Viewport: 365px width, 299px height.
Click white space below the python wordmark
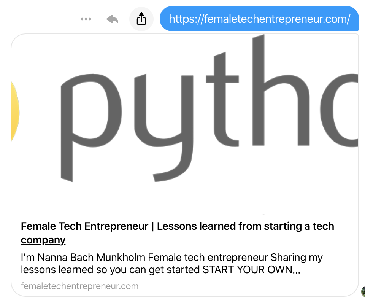point(185,198)
